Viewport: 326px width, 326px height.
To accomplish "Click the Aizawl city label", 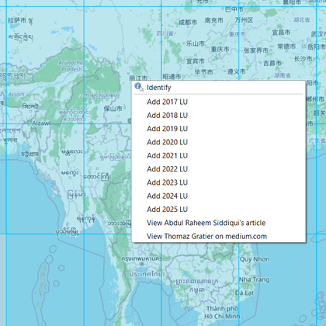I will (x=41, y=123).
